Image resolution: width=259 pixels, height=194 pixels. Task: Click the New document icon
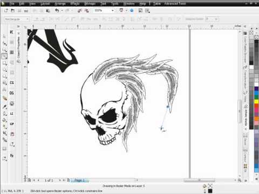pos(6,11)
